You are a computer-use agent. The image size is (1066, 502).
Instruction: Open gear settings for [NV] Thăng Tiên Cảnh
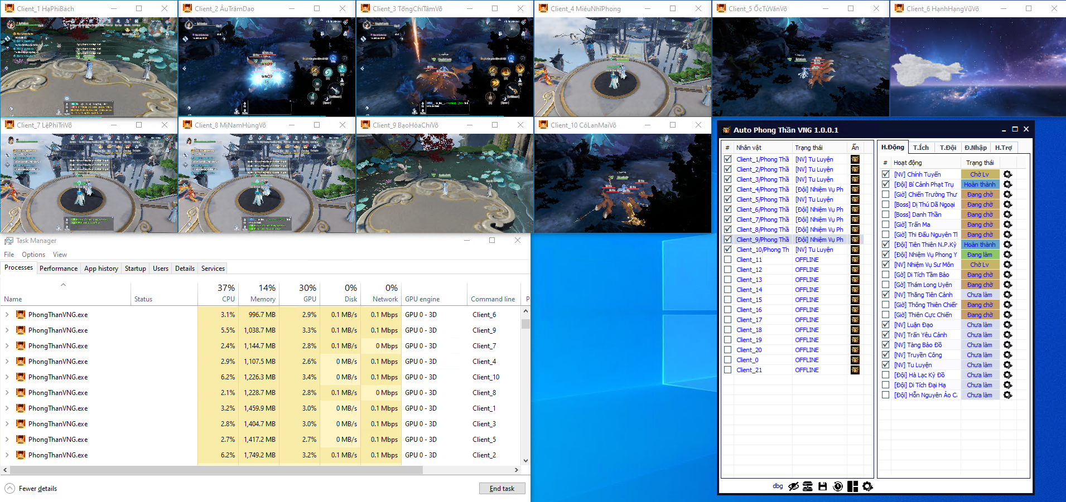[1007, 295]
